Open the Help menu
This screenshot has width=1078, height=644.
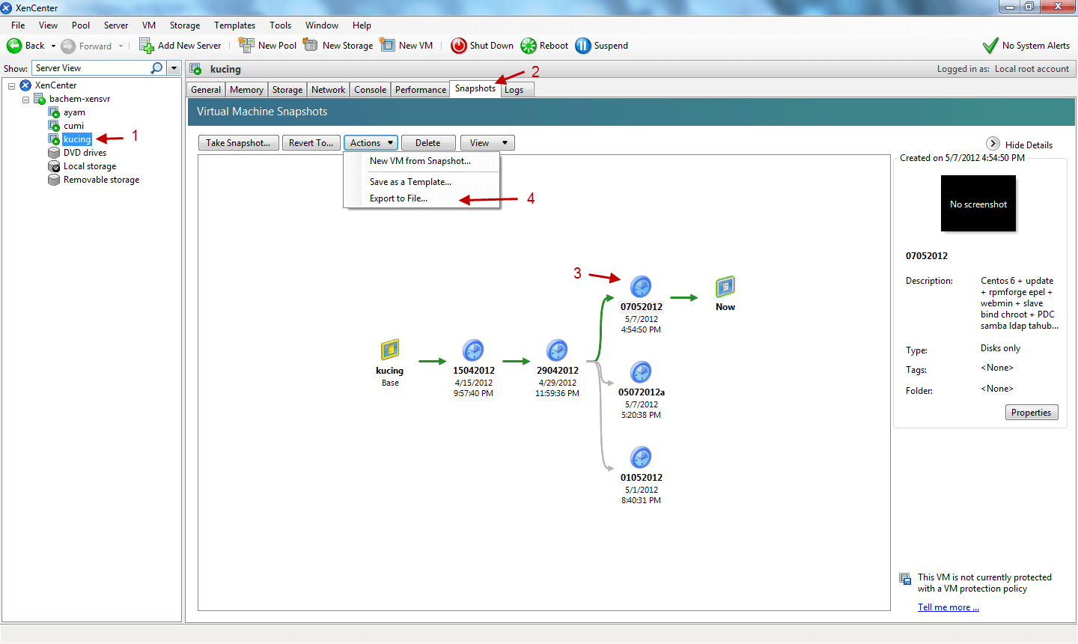click(362, 25)
